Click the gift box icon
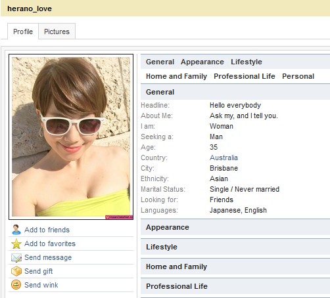The image size is (330, 298). (x=16, y=271)
